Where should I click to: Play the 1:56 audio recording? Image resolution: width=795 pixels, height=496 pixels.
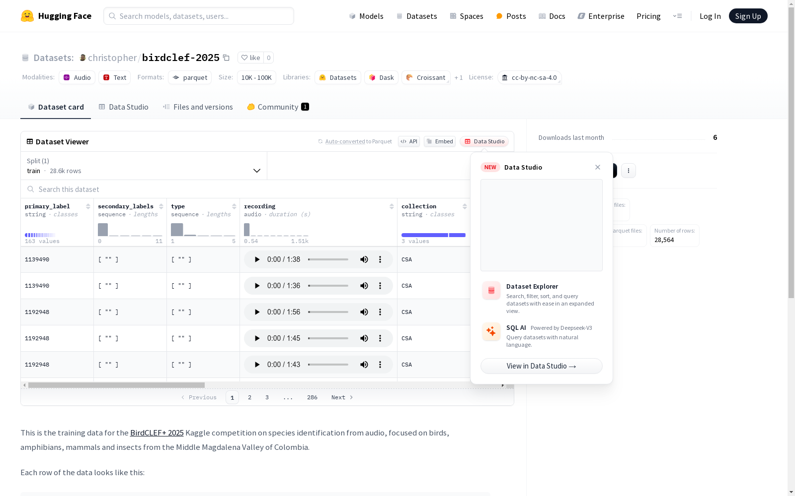257,312
